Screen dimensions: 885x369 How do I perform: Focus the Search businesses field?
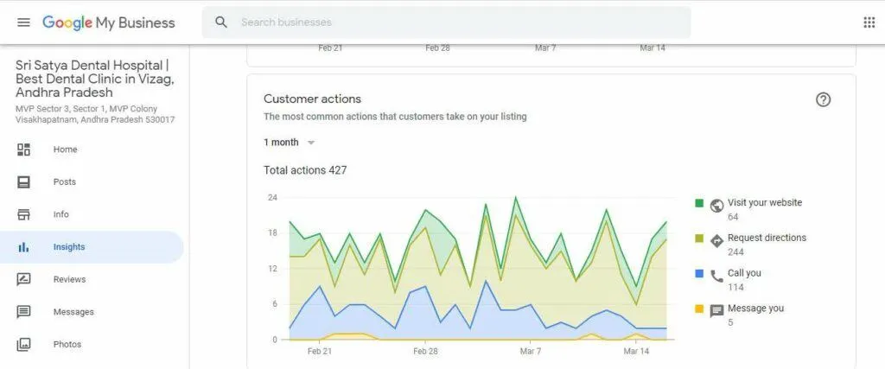click(x=446, y=22)
